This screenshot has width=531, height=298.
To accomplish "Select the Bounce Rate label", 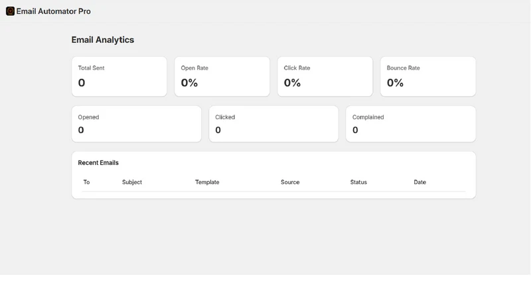I will click(403, 68).
